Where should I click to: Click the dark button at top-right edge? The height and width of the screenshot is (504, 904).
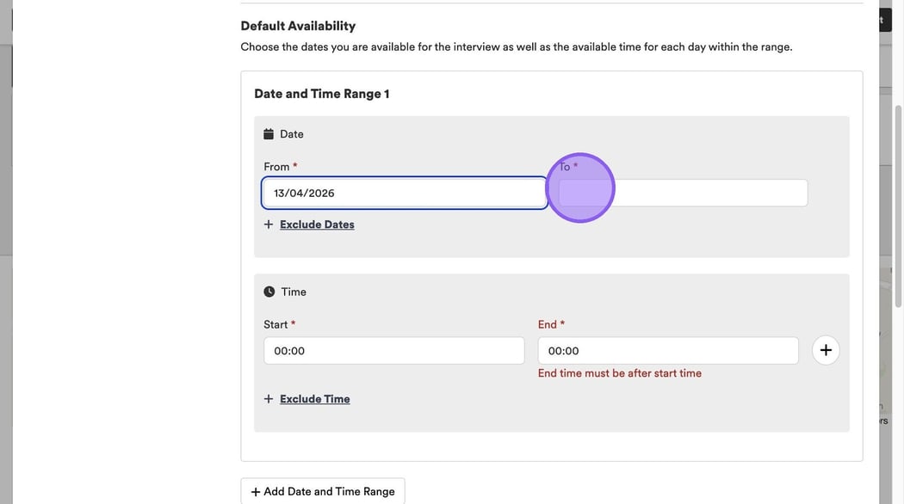tap(884, 20)
